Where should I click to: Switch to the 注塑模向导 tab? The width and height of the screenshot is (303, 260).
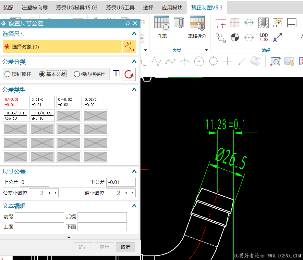click(x=34, y=7)
